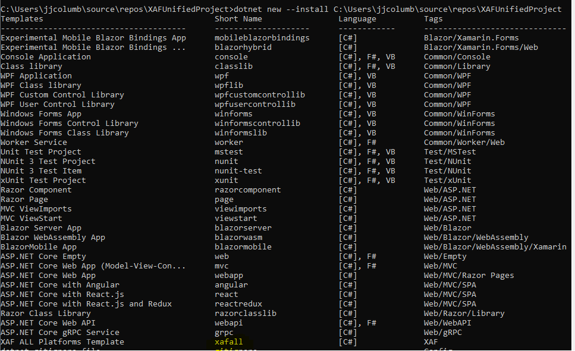Click the 'xafall' highlighted short name
This screenshot has height=351, width=575.
tap(229, 342)
